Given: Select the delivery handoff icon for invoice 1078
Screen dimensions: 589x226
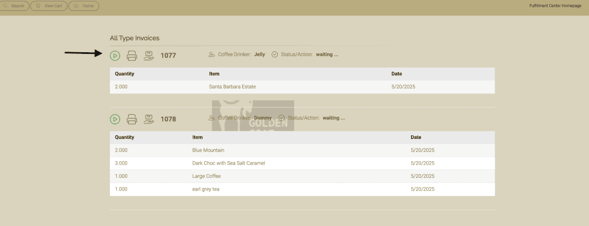Looking at the screenshot, I should (x=149, y=119).
